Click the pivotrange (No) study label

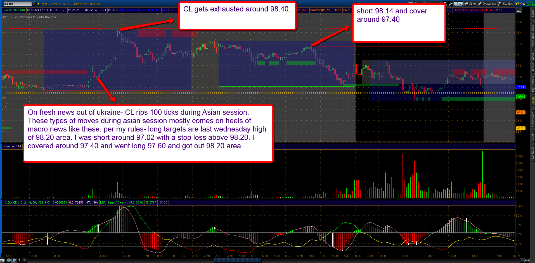tap(321, 10)
